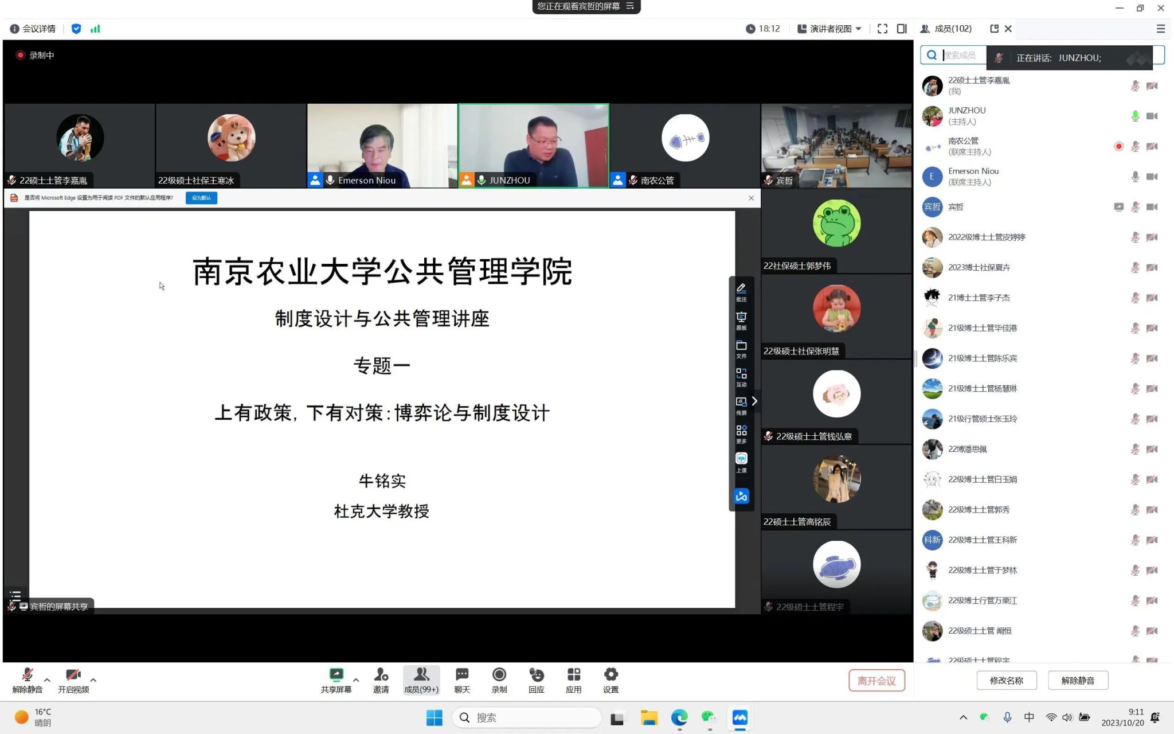Toggle the side panel layout icon

pyautogui.click(x=902, y=29)
